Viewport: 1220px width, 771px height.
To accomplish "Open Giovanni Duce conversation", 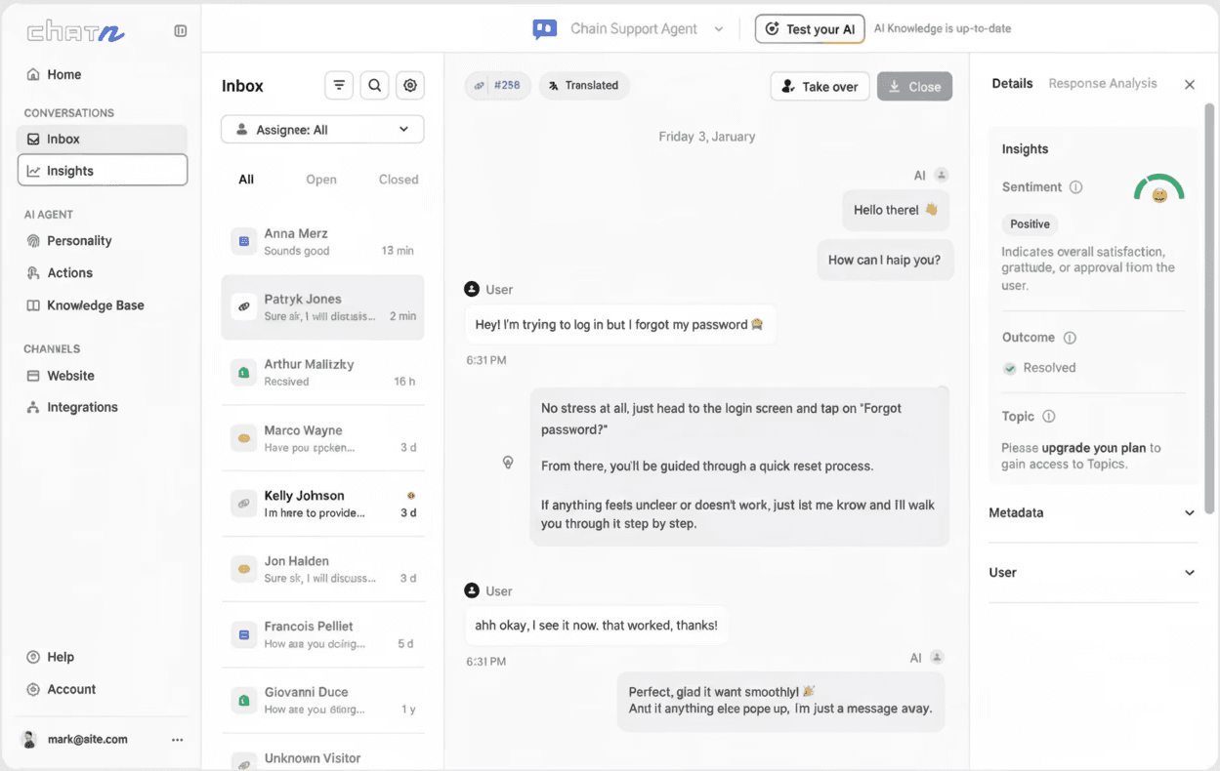I will tap(322, 700).
